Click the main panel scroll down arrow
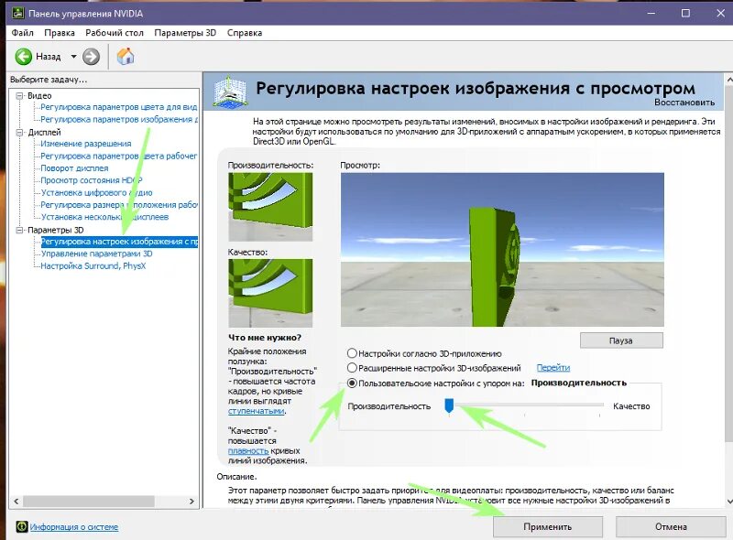Screen dimensions: 733x540 pos(729,502)
